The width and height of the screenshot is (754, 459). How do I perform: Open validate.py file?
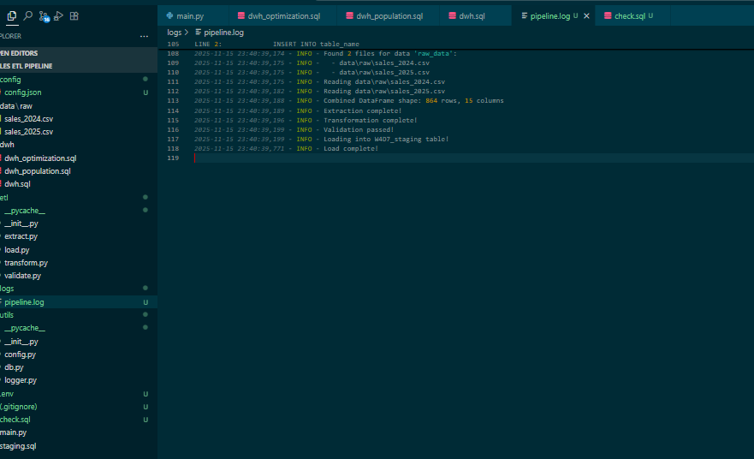[x=79, y=276]
